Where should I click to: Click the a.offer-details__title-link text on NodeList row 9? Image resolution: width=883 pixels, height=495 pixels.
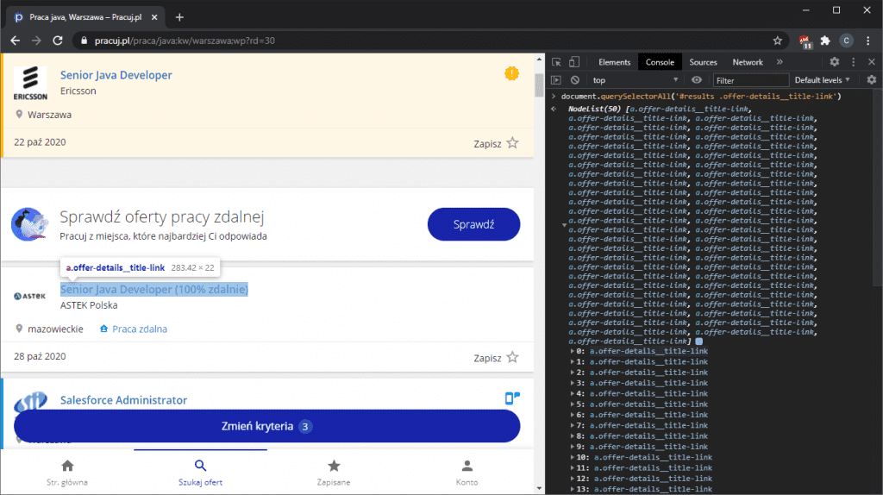pos(648,447)
